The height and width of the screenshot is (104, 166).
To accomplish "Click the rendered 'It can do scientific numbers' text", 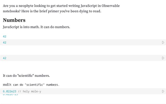I will click(26, 75).
